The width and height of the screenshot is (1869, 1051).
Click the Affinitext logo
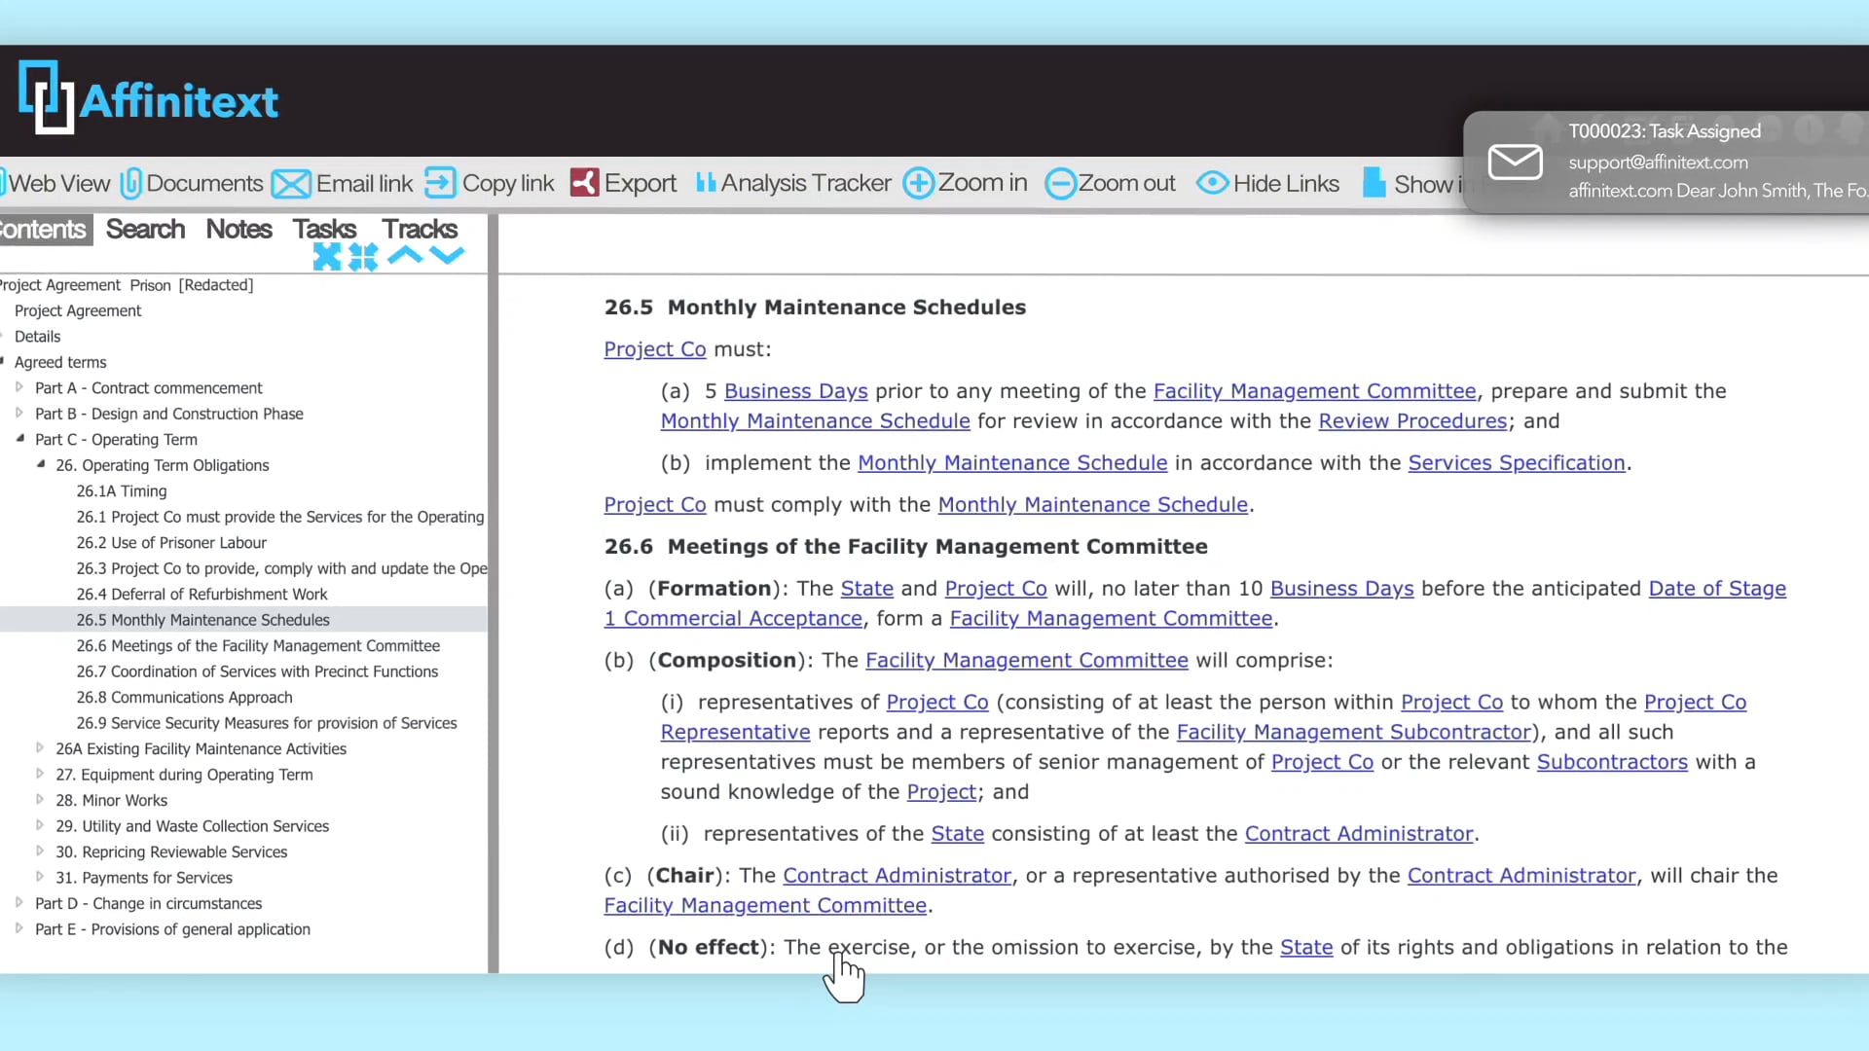(x=149, y=98)
